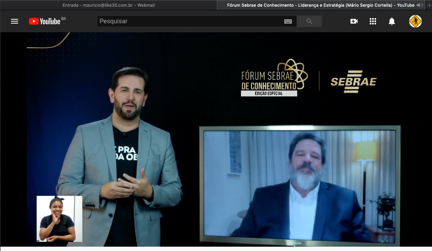Click the gold SEBRAE logo in video
Image resolution: width=432 pixels, height=251 pixels.
click(x=353, y=81)
